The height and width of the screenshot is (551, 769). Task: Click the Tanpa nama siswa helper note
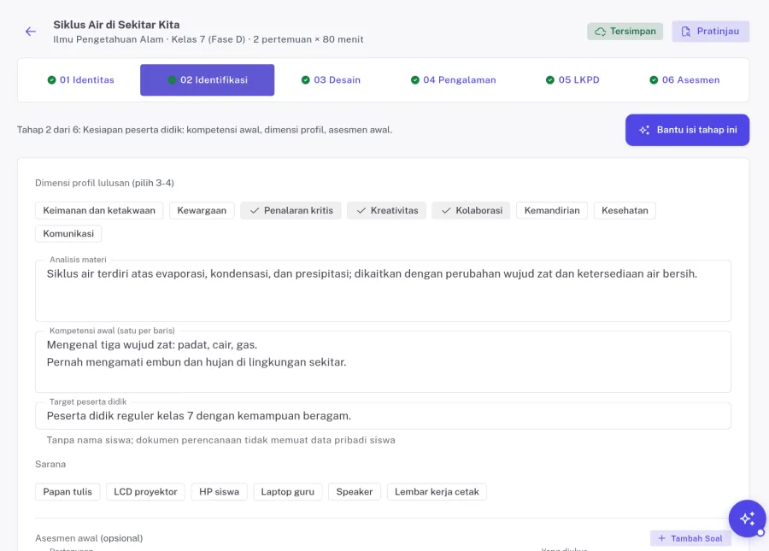click(x=220, y=440)
